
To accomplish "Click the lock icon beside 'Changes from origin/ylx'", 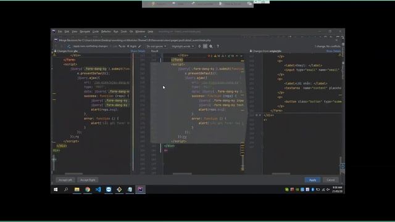I will coord(251,51).
